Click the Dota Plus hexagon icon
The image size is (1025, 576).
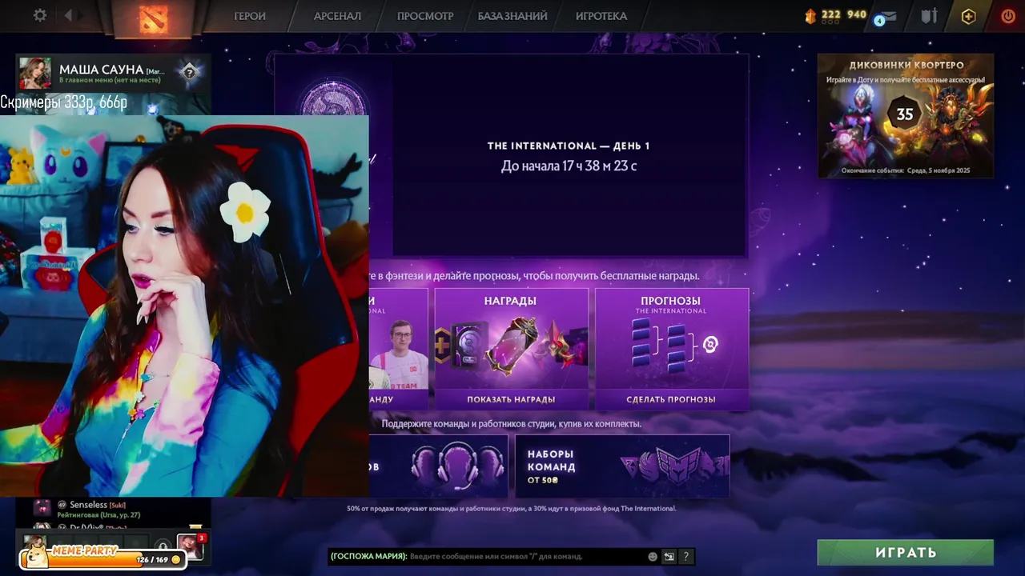pos(969,16)
